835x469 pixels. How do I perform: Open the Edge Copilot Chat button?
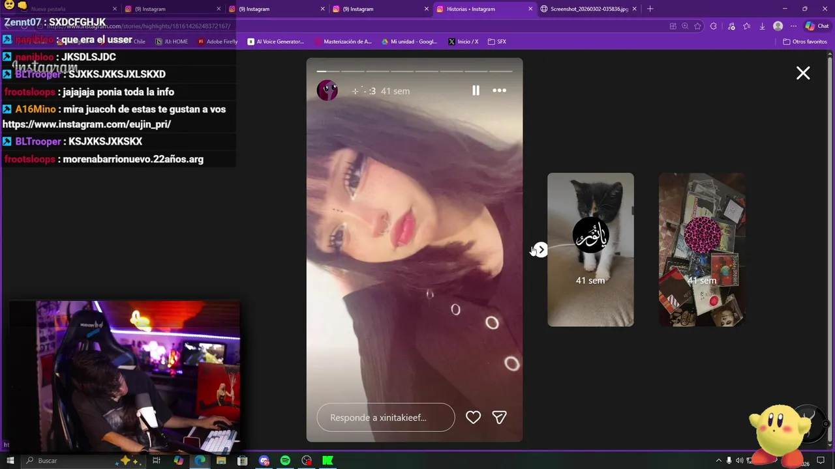817,26
